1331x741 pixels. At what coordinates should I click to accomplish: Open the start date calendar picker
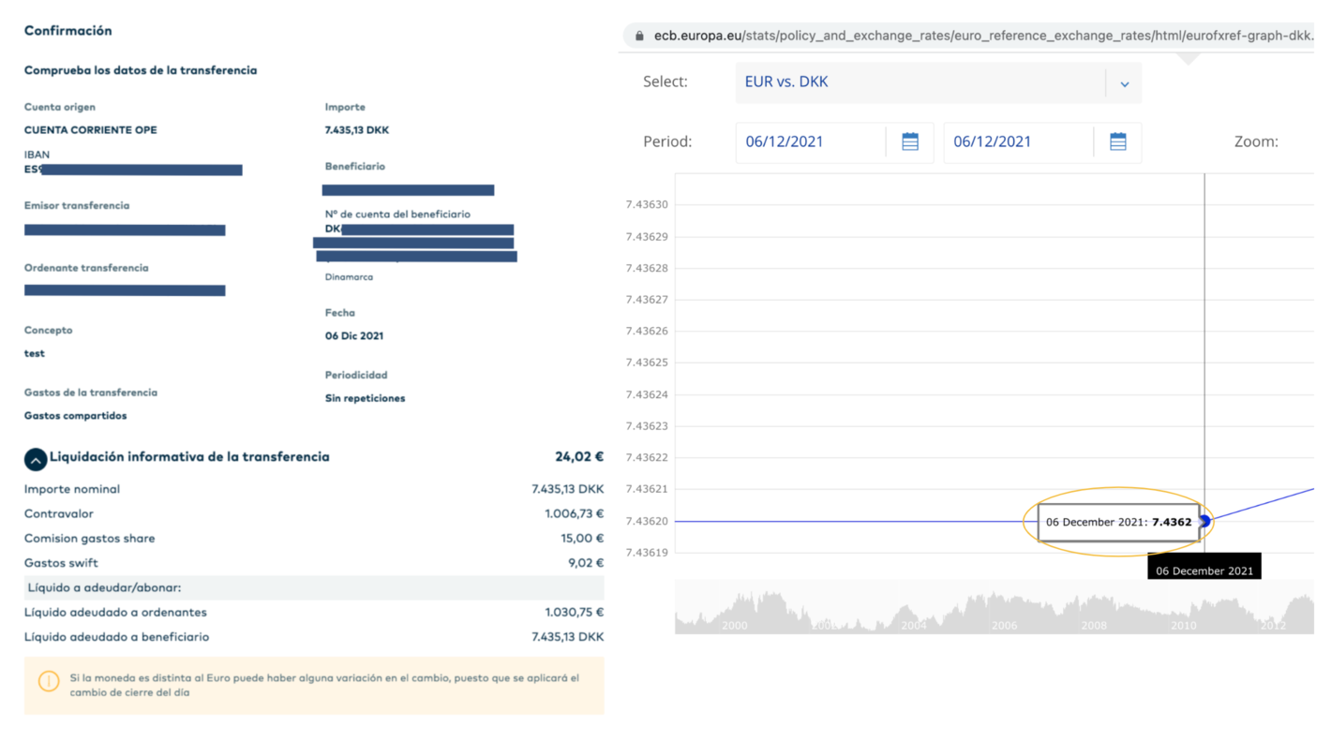coord(909,141)
